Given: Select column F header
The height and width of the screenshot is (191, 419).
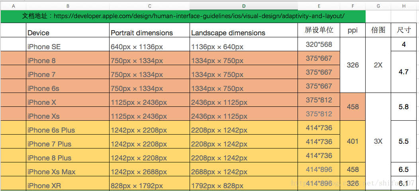Looking at the screenshot, I should [x=353, y=6].
